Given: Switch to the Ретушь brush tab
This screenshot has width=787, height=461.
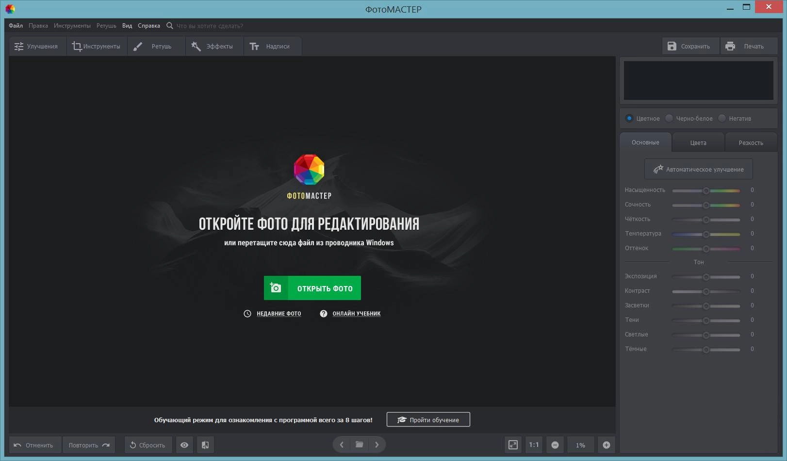Looking at the screenshot, I should tap(156, 46).
